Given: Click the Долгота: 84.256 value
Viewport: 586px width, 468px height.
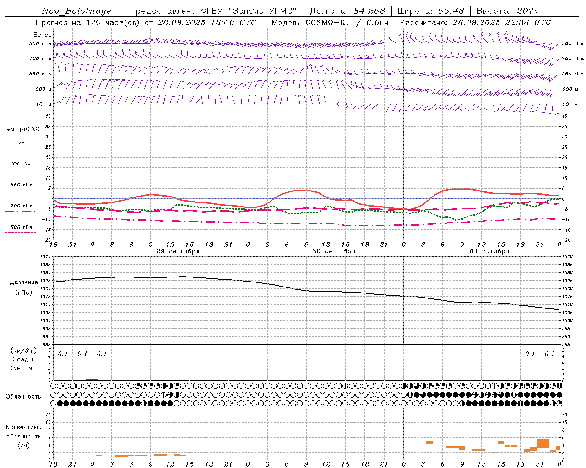Looking at the screenshot, I should click(347, 11).
